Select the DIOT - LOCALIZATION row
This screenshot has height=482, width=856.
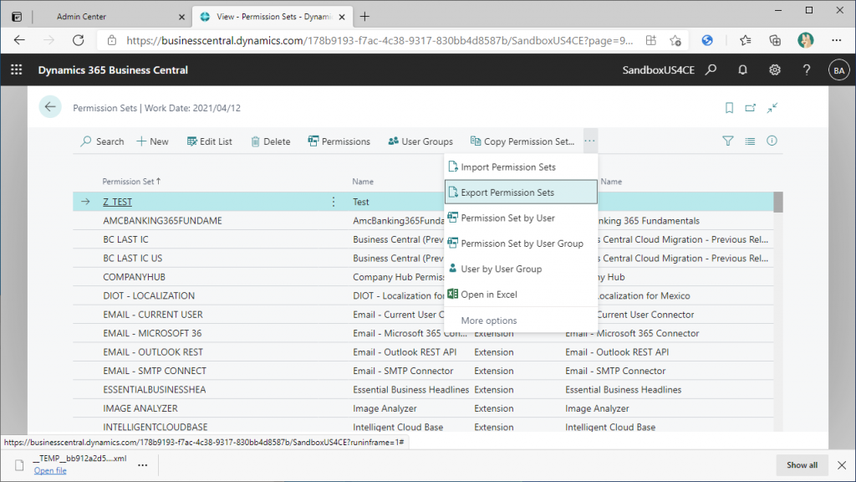(423, 295)
